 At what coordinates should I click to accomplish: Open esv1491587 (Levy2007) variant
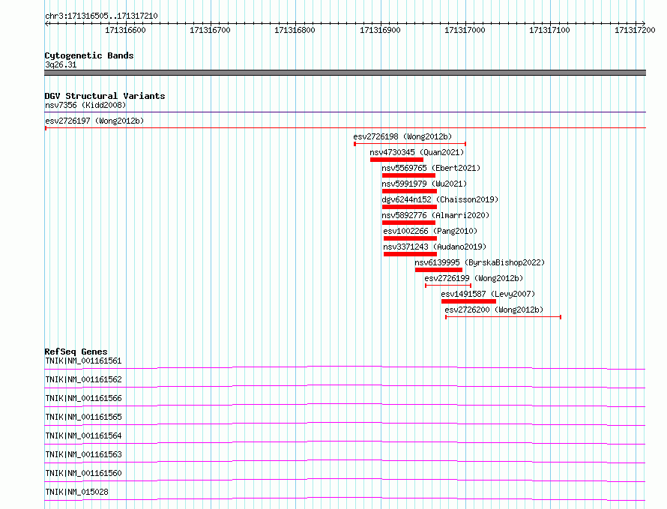(x=488, y=294)
